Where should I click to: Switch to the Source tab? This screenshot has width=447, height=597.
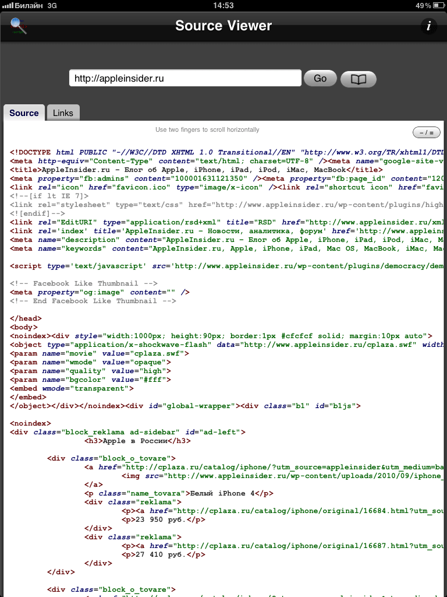[24, 113]
